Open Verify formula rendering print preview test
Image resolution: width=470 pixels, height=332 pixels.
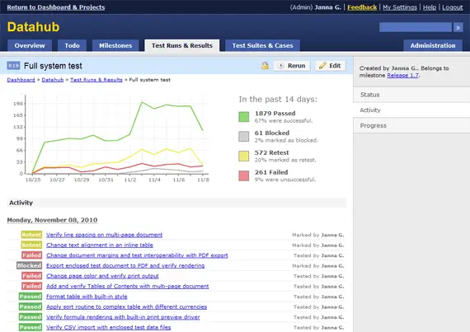click(x=123, y=317)
